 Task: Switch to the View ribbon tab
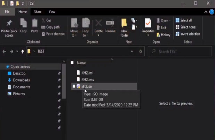click(x=52, y=12)
